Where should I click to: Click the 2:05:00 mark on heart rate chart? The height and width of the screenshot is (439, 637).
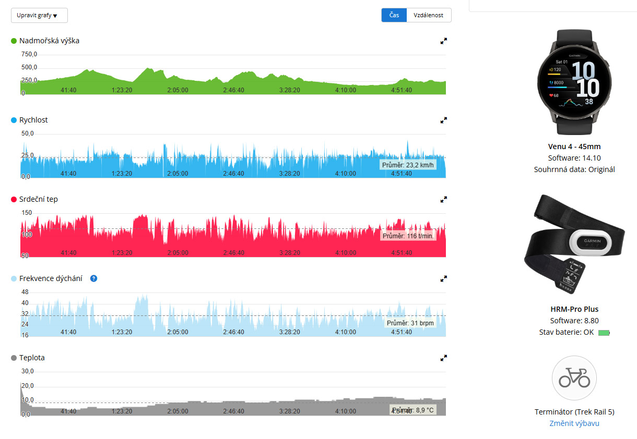[x=178, y=253]
